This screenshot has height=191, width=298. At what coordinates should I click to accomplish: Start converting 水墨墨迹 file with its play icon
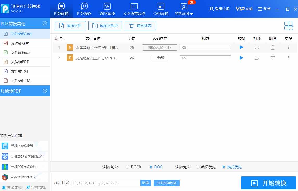tap(241, 47)
